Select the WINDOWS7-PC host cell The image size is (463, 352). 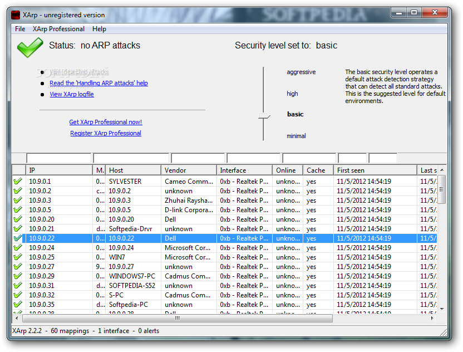(133, 276)
